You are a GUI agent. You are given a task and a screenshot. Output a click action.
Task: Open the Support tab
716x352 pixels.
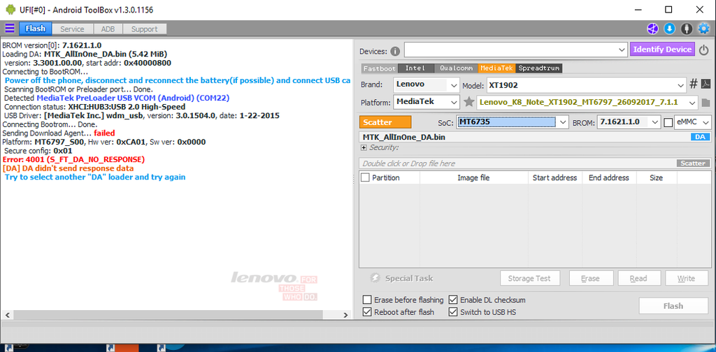pyautogui.click(x=144, y=29)
